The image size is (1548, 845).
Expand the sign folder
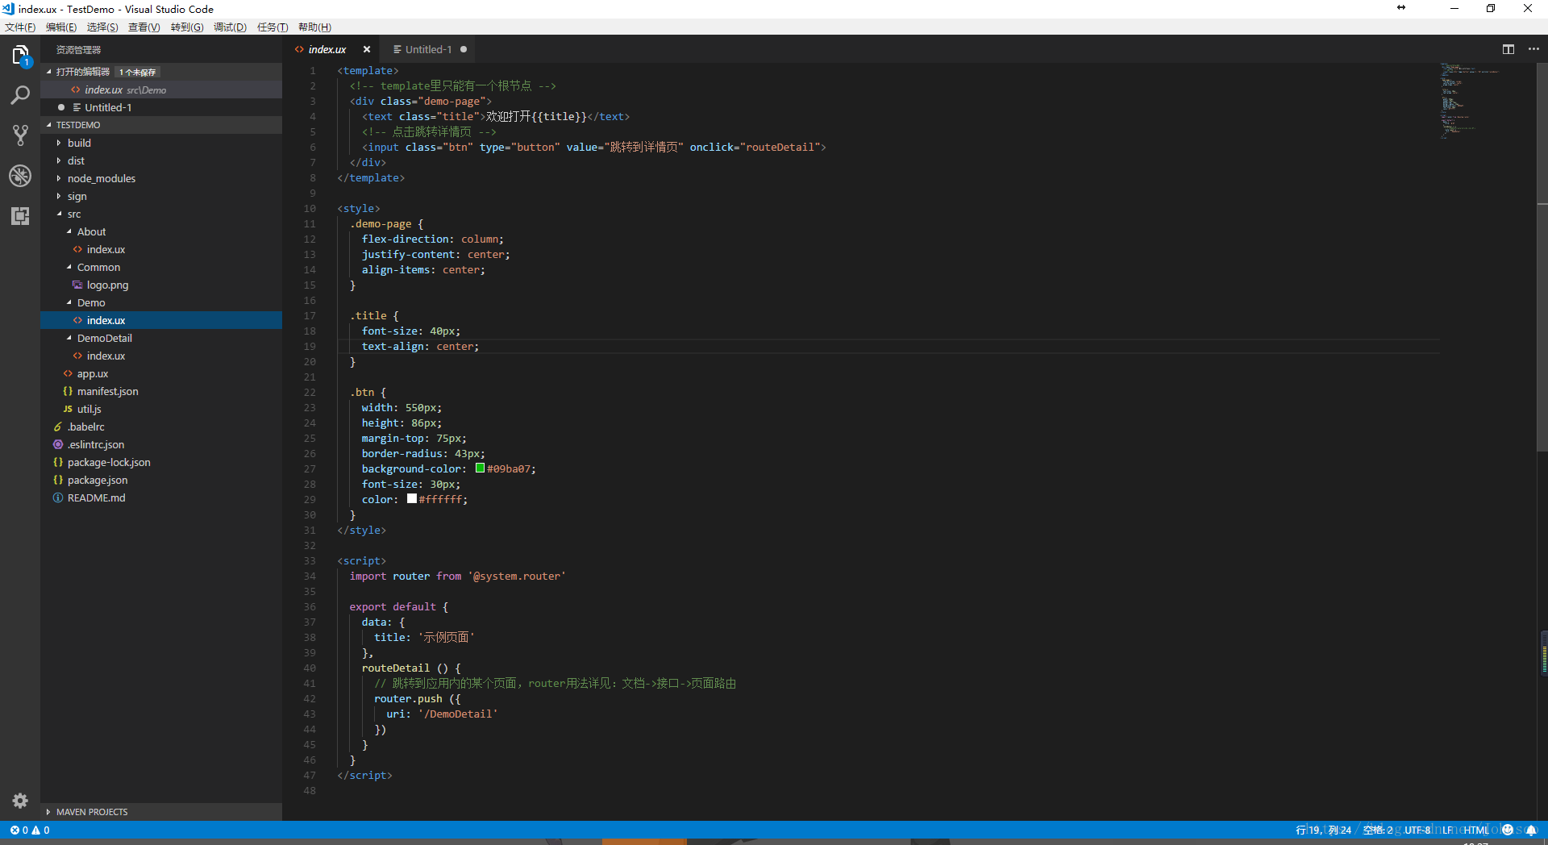coord(59,196)
